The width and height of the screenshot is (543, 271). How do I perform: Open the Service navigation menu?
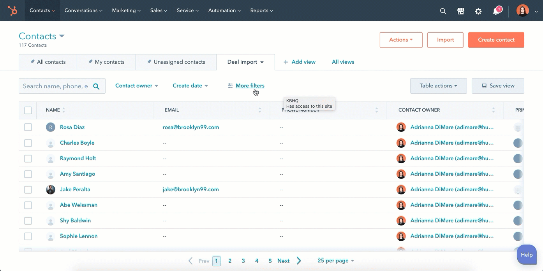[188, 10]
